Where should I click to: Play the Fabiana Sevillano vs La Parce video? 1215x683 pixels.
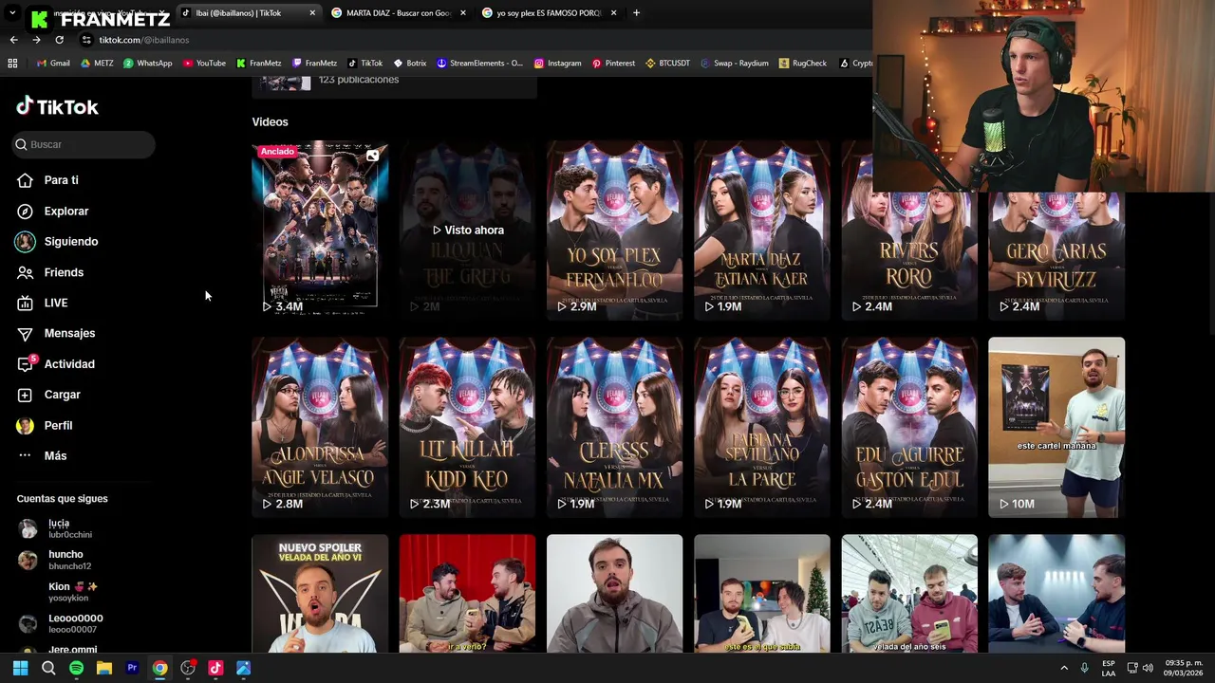click(x=761, y=427)
